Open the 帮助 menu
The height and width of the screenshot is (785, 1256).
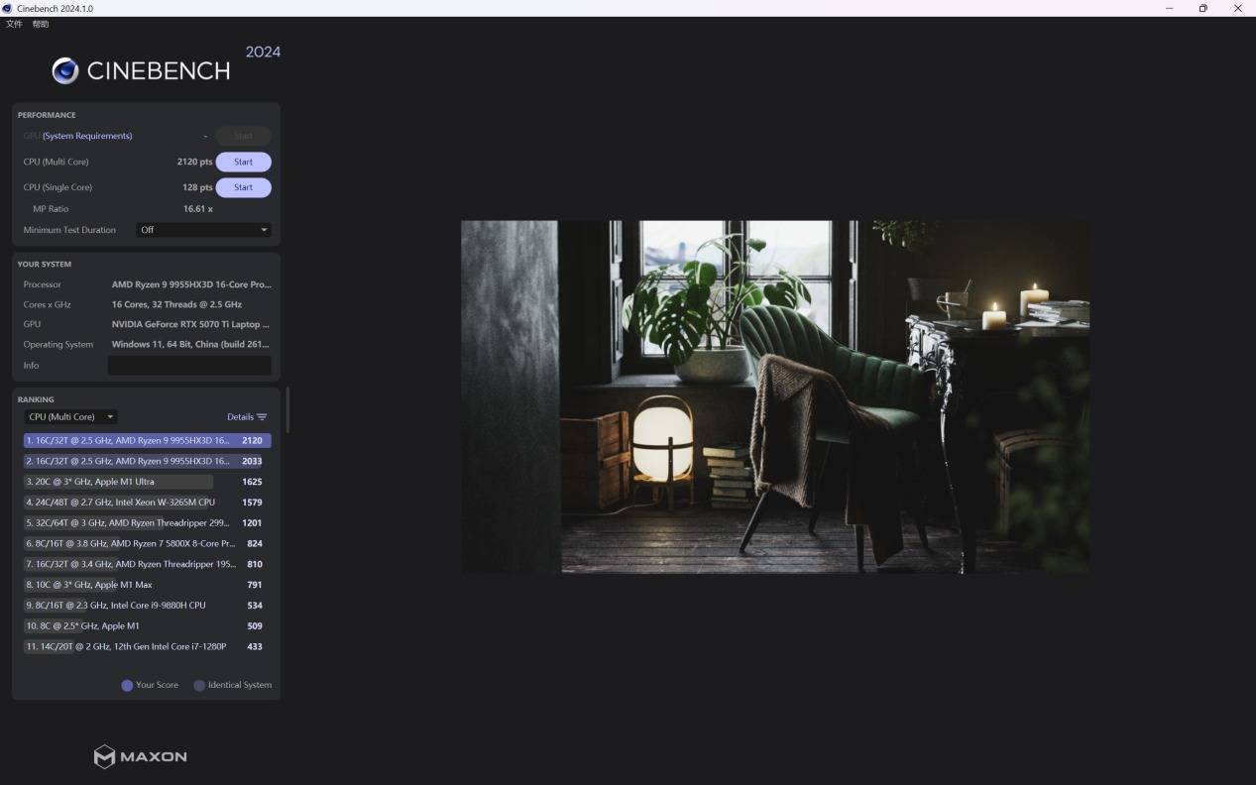[41, 24]
